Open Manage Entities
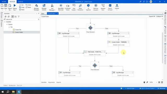Viewport: 167px width, 94px height. [x=44, y=7]
